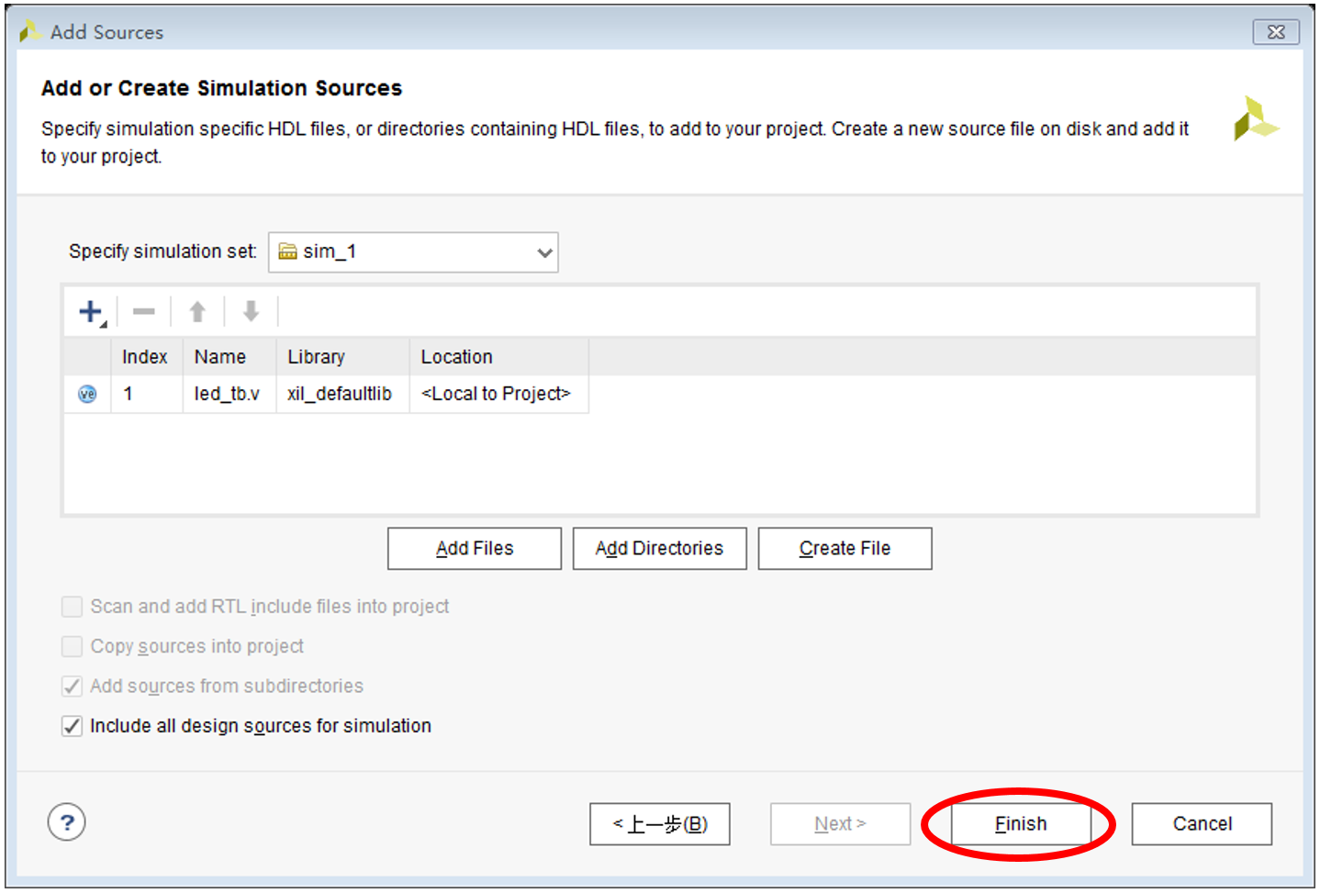This screenshot has height=893, width=1320.
Task: Go back with the 上一步(B) button
Action: [x=660, y=824]
